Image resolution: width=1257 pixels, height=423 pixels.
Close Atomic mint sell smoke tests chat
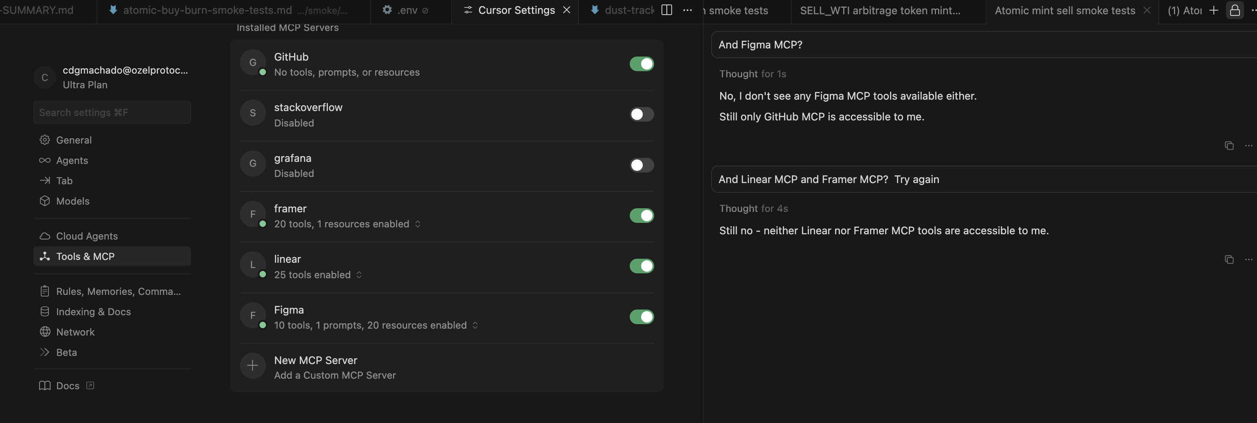[x=1147, y=10]
